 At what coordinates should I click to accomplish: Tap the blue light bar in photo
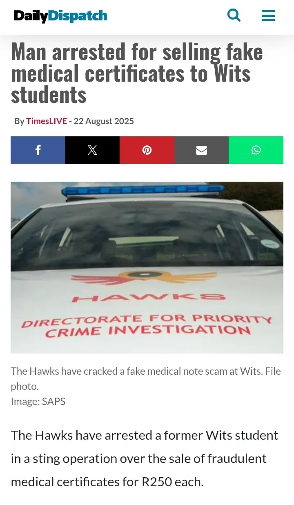tap(143, 190)
